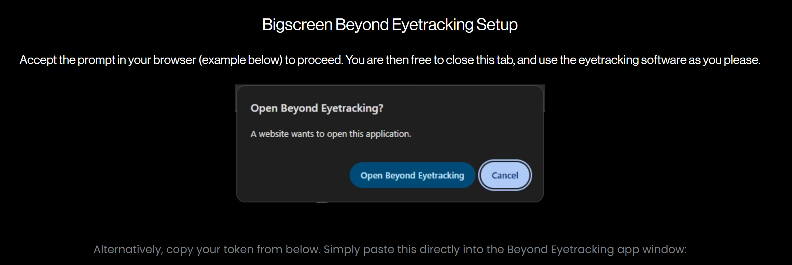Screen dimensions: 792x265
Task: Click the word "Bigscreen" in the page heading
Action: point(297,25)
